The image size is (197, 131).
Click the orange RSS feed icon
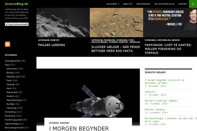(x=8, y=44)
